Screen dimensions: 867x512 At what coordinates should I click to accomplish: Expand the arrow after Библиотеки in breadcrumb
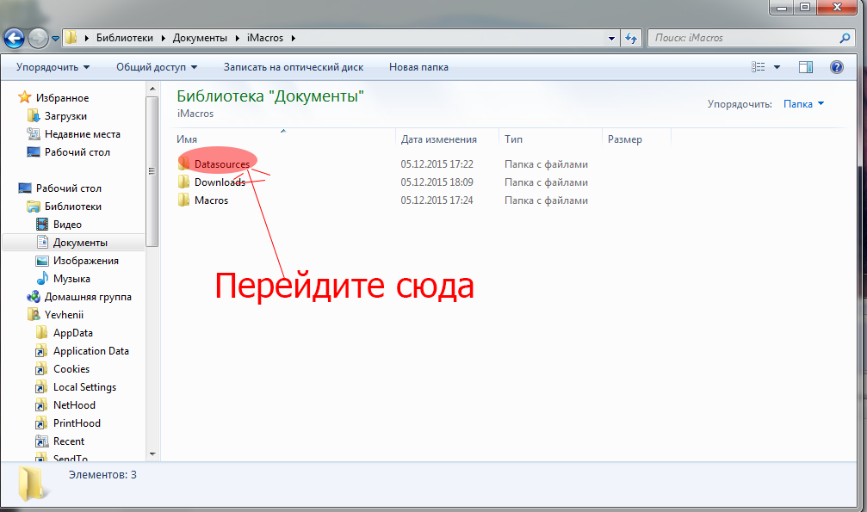[163, 38]
